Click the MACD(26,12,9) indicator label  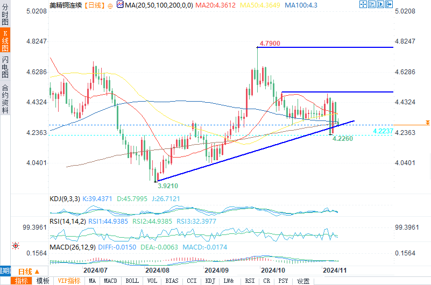point(73,247)
